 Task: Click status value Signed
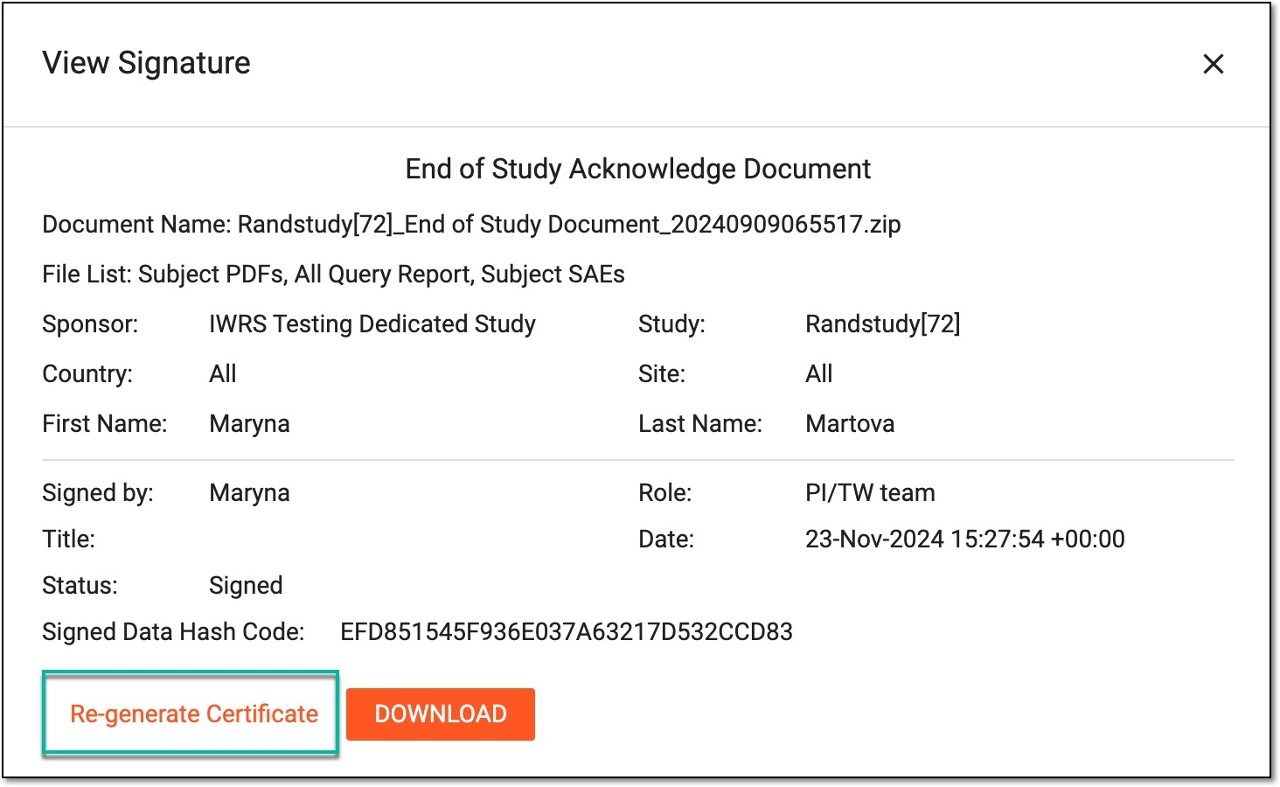click(x=246, y=586)
